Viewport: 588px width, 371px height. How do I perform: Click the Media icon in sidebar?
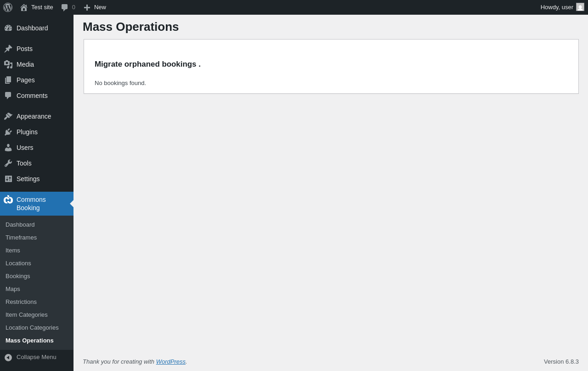pos(8,64)
